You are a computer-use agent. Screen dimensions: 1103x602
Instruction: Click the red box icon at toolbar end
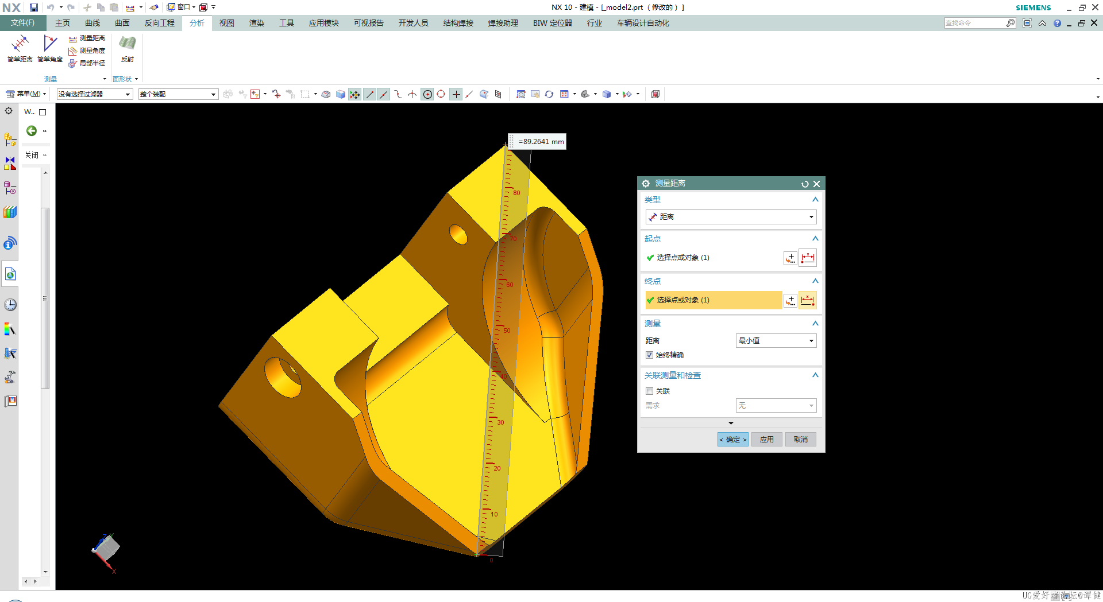click(x=655, y=94)
